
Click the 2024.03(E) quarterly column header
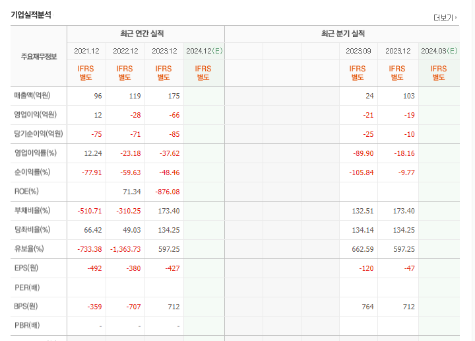(x=439, y=51)
